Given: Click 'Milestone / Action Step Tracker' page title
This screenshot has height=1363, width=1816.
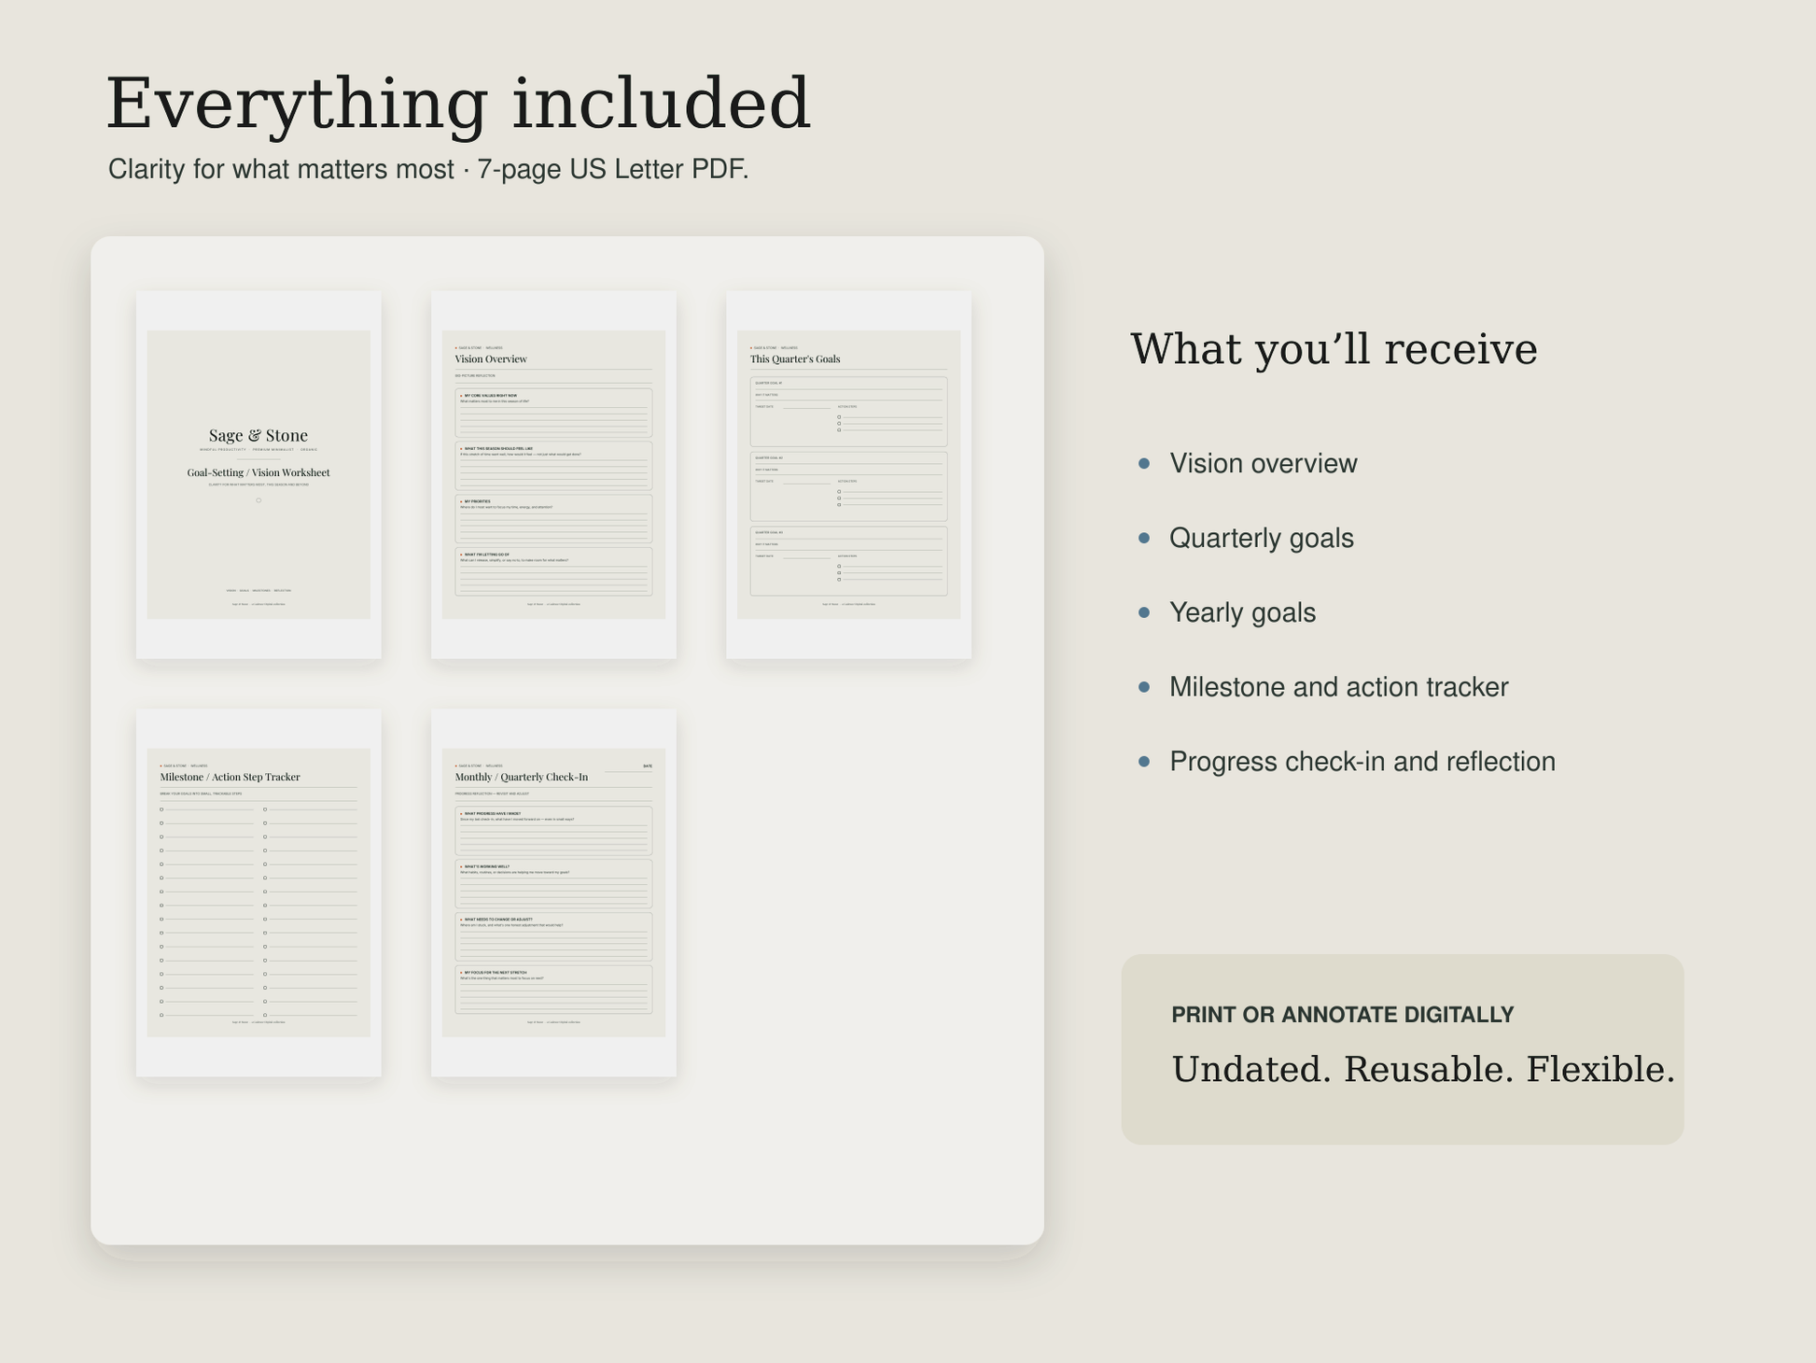Looking at the screenshot, I should [230, 777].
